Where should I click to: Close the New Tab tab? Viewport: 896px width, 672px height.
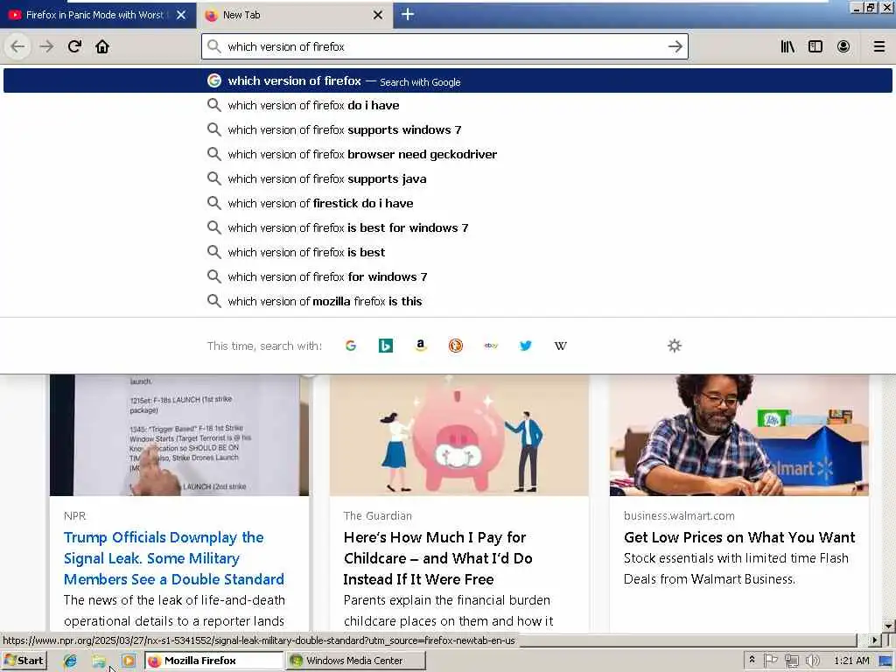click(378, 15)
